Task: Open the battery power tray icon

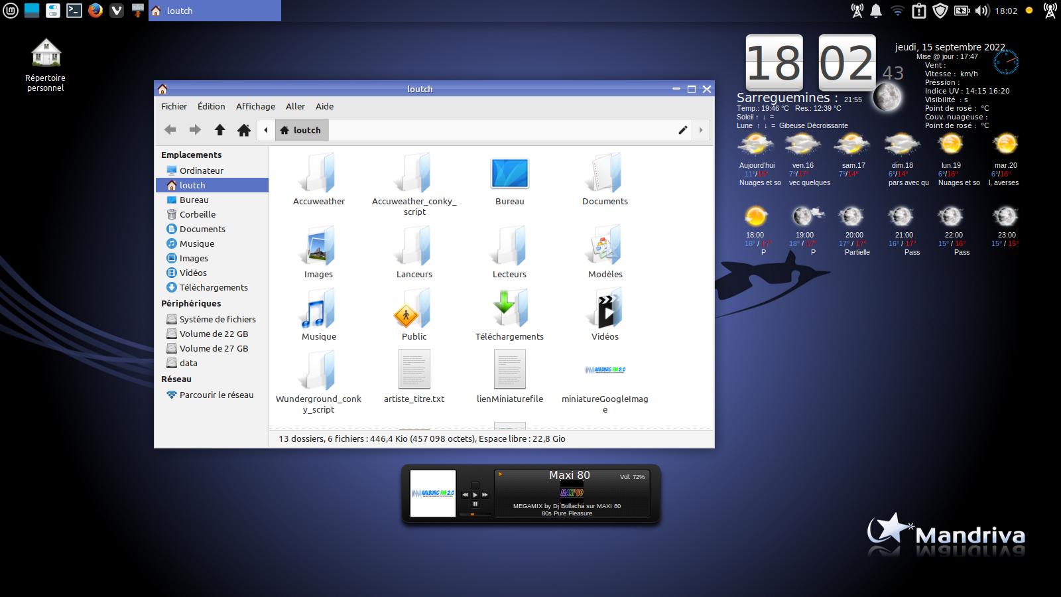Action: (x=961, y=11)
